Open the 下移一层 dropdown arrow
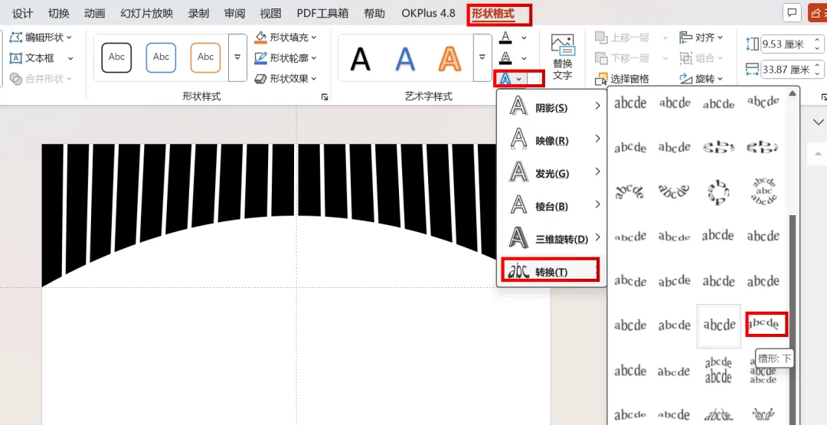 (665, 58)
